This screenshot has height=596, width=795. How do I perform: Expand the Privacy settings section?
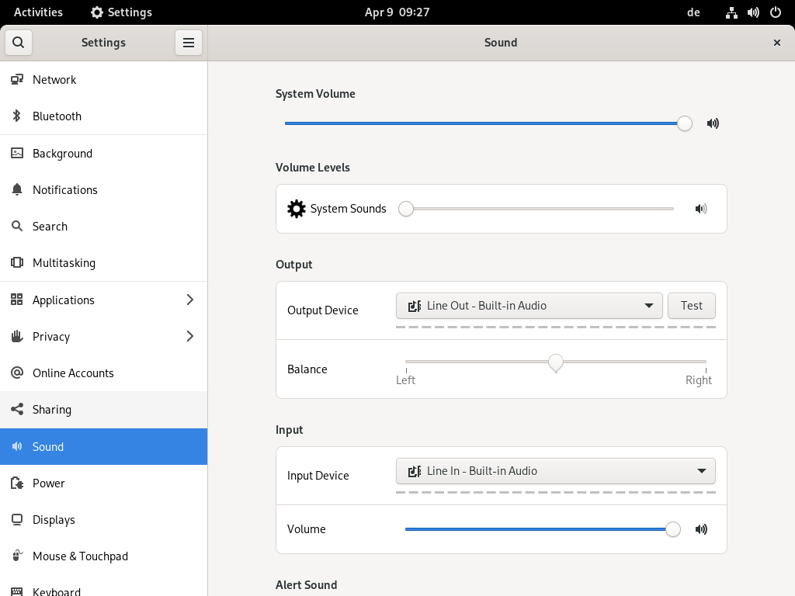point(189,337)
